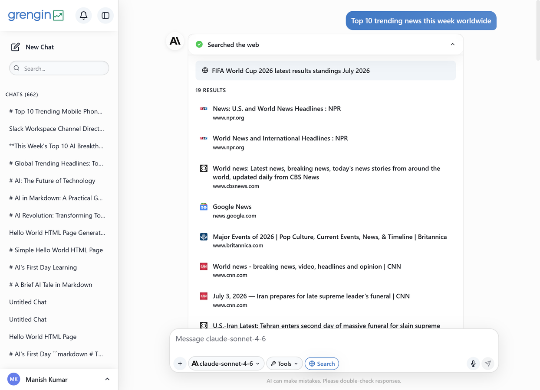The image size is (540, 390).
Task: Open the CBS News World news result
Action: pyautogui.click(x=326, y=172)
